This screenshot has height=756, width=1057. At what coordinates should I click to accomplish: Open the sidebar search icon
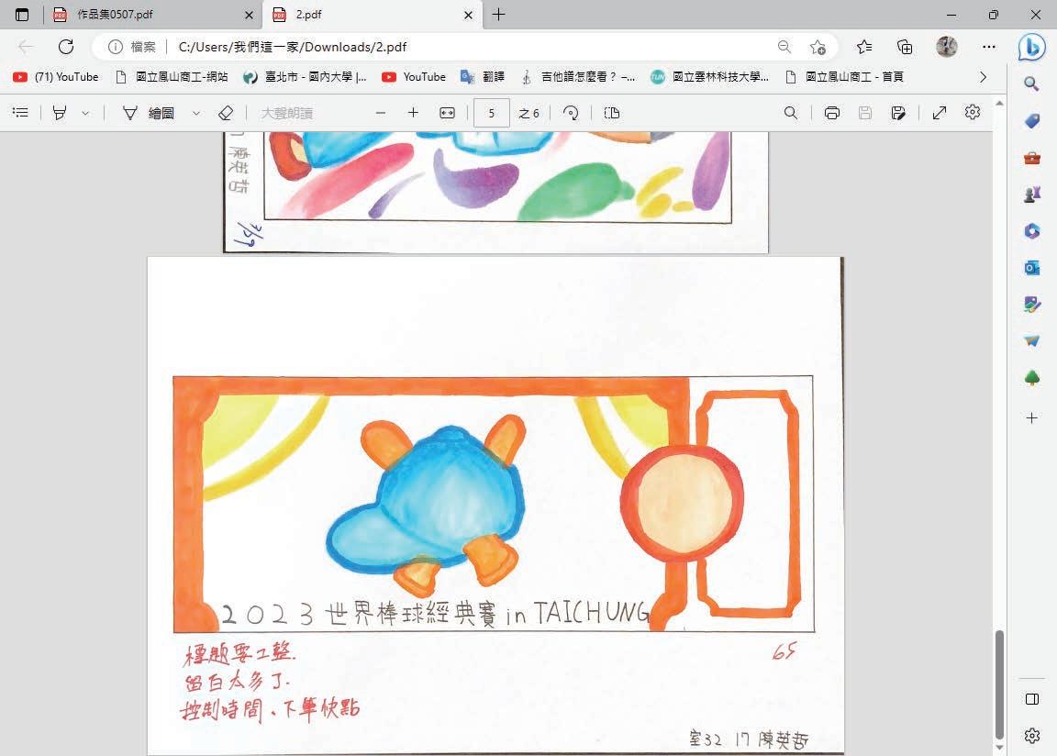point(1031,83)
